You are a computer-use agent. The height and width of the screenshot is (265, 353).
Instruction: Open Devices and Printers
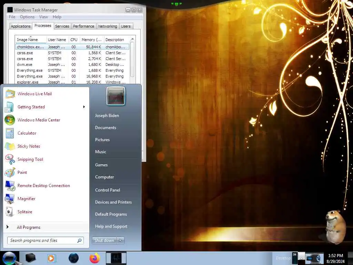tap(113, 202)
